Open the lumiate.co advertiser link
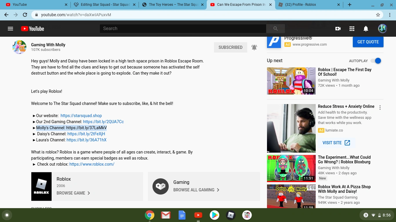 [x=334, y=130]
